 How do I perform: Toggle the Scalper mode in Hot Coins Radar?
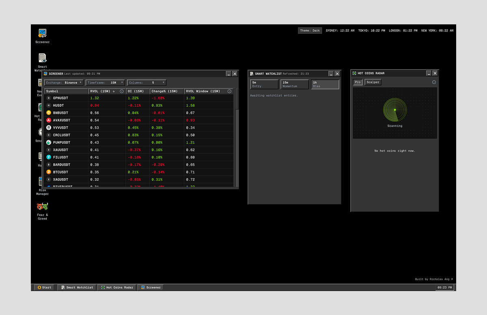pos(373,82)
